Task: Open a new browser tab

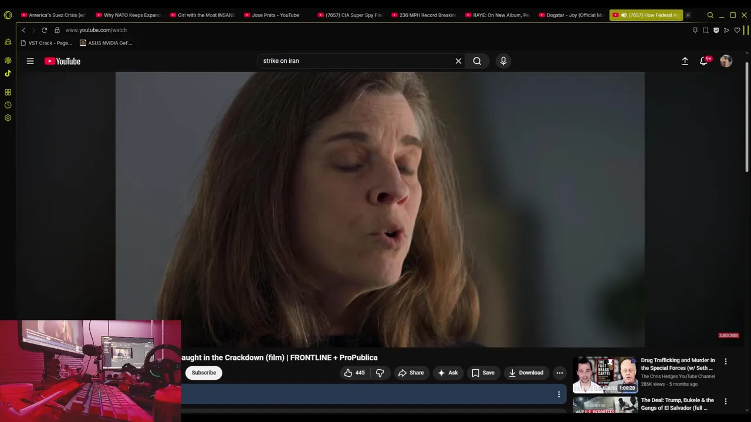Action: coord(688,15)
